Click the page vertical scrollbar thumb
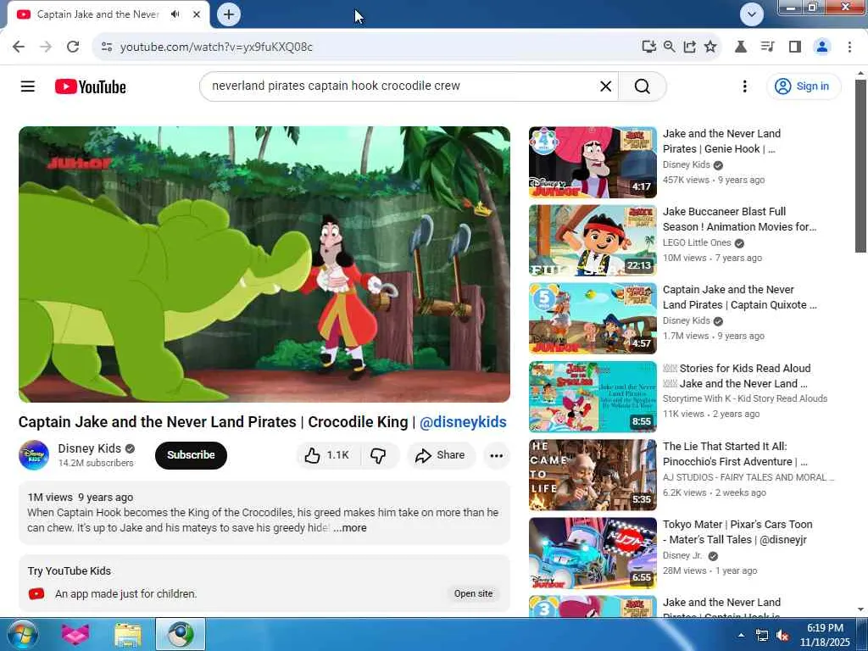This screenshot has height=651, width=868. [860, 165]
